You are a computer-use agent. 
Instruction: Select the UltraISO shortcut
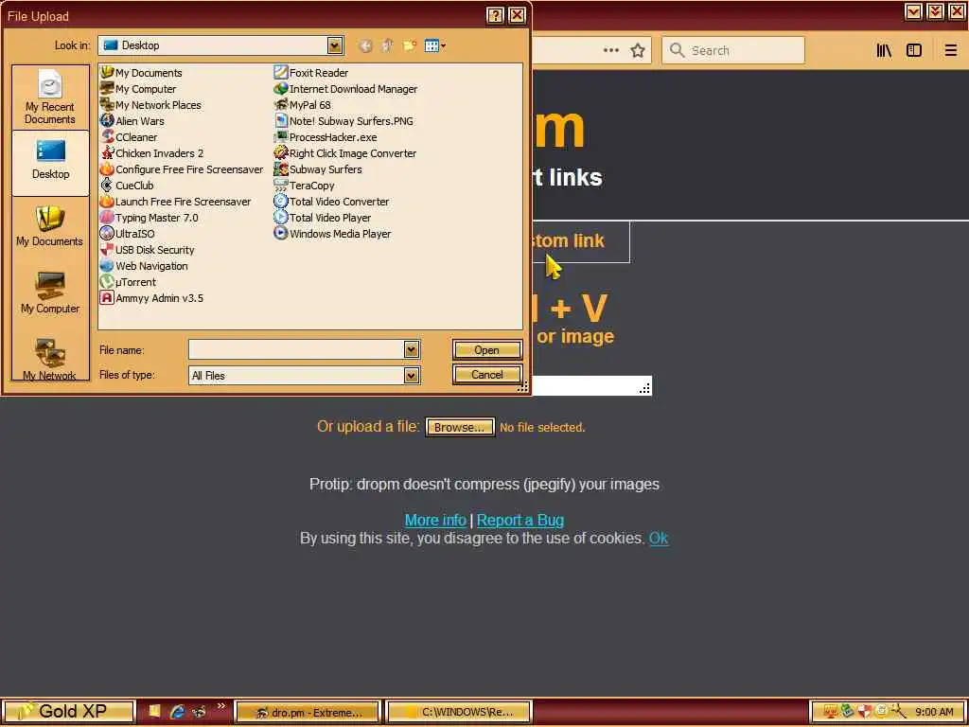[x=128, y=234]
